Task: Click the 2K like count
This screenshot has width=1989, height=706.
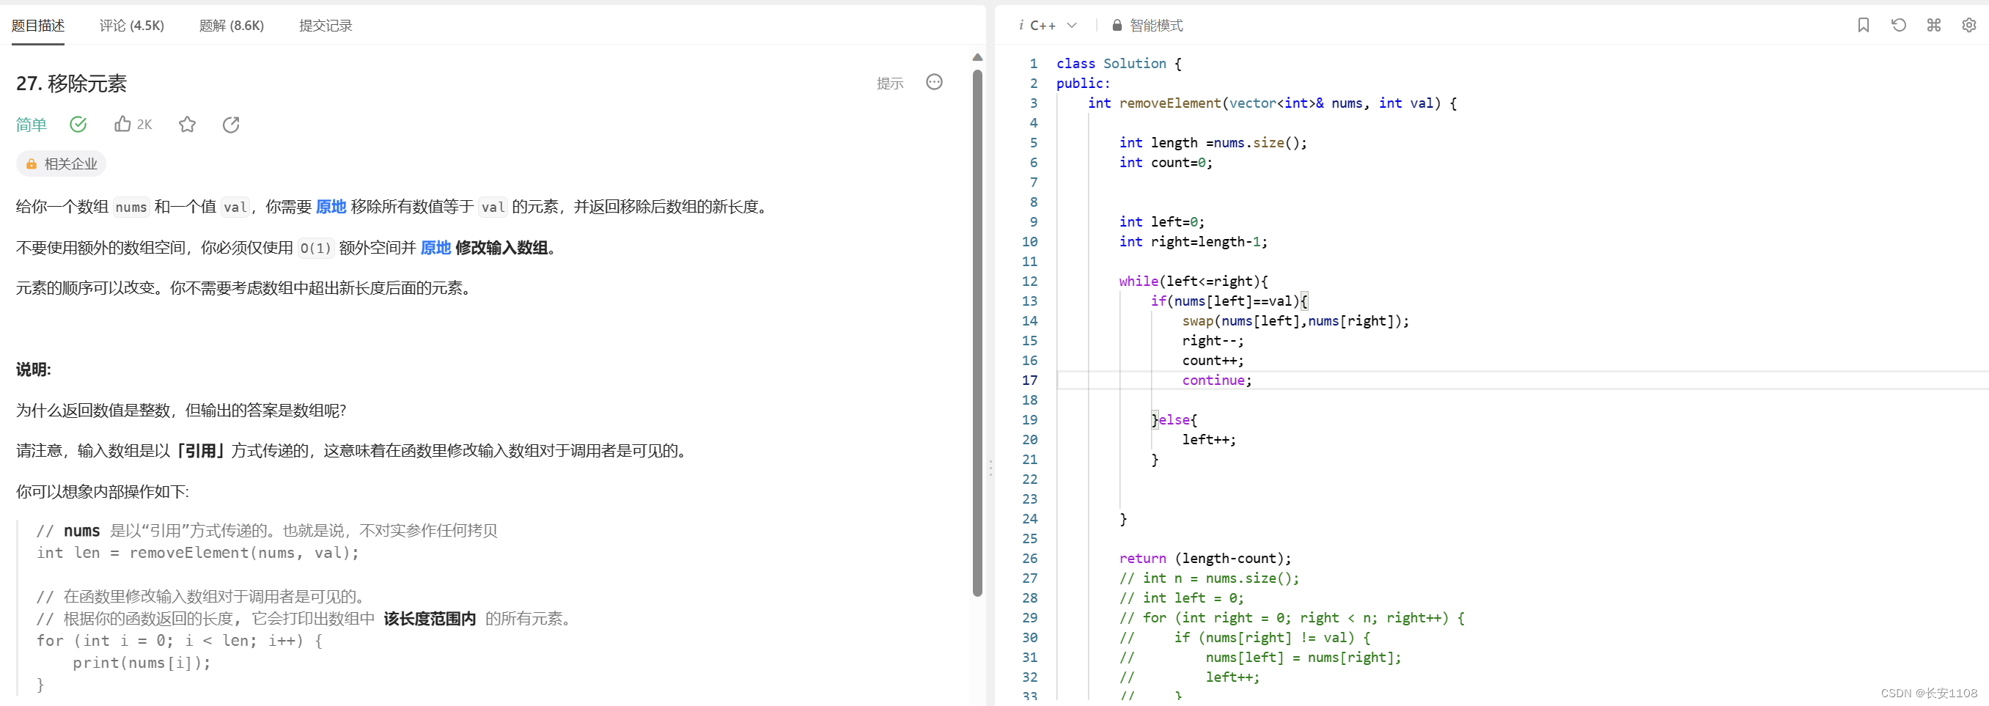Action: pos(144,125)
